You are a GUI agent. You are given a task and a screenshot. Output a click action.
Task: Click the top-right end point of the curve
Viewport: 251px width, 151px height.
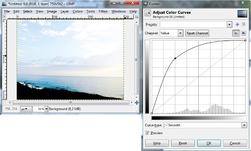point(245,41)
